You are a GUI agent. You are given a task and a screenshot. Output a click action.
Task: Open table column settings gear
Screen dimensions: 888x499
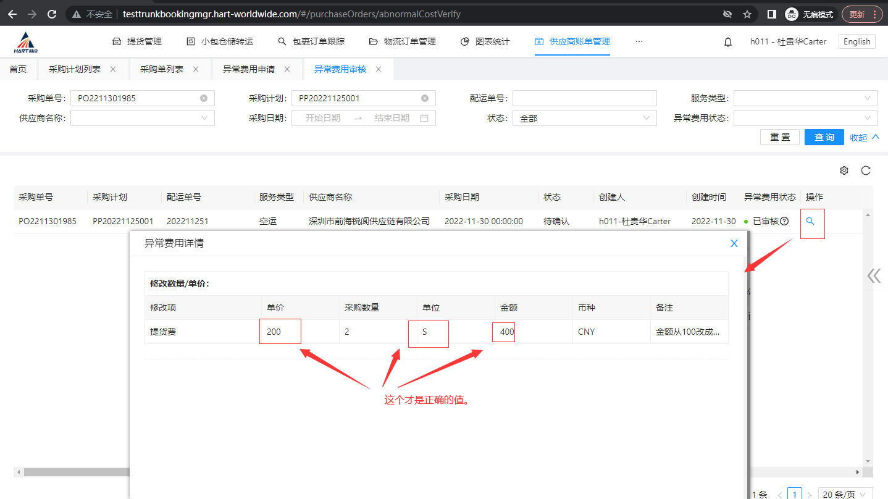[x=844, y=170]
